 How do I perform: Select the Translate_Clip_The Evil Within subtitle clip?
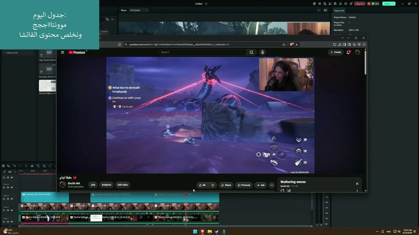(45, 197)
